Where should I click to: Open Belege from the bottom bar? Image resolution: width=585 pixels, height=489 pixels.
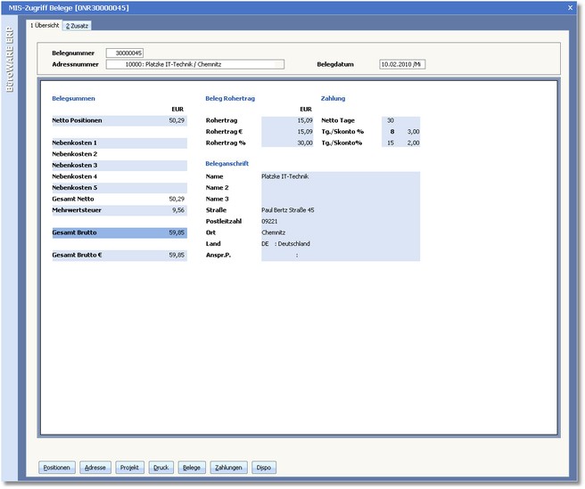[x=192, y=467]
